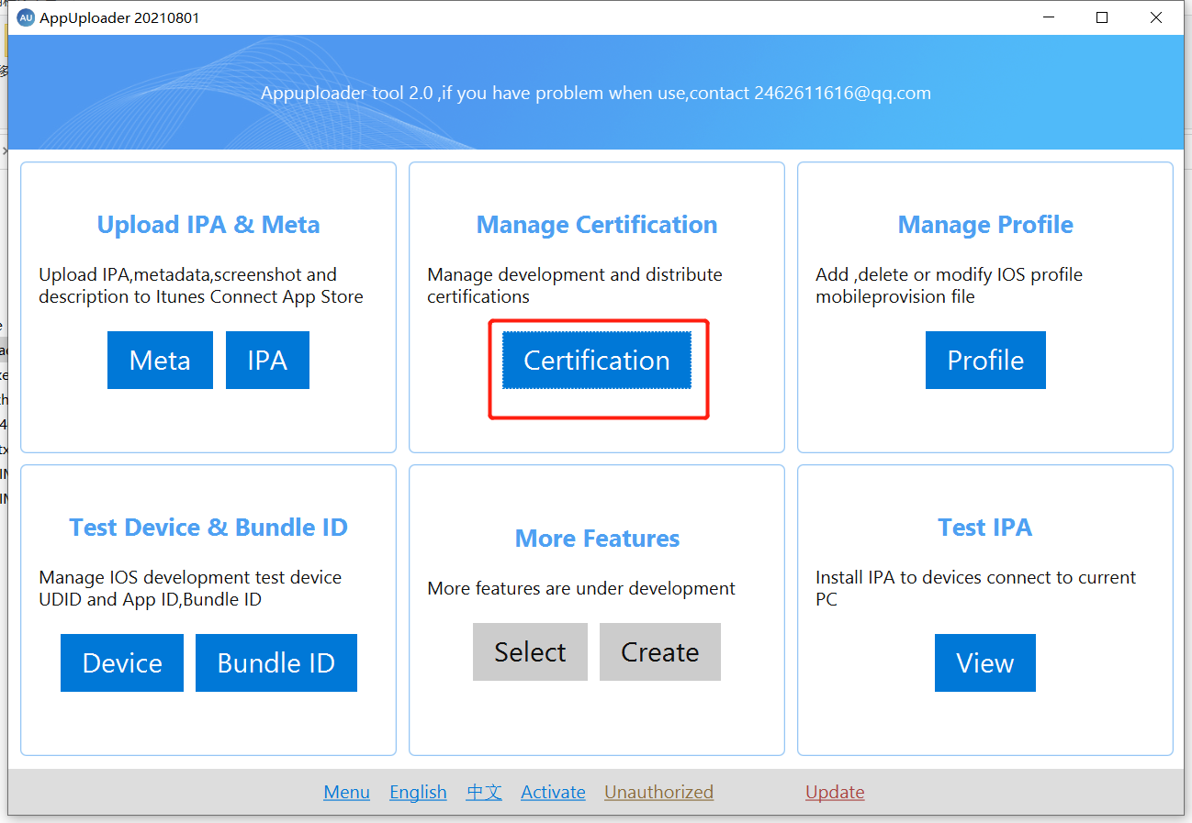
Task: Open the Profile management button
Action: (x=984, y=361)
